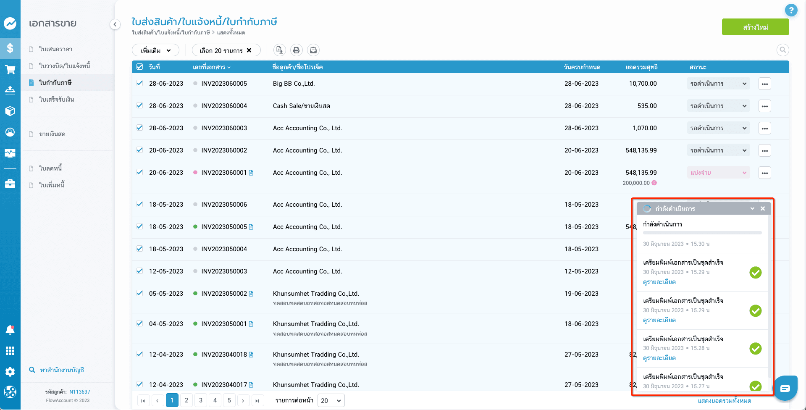Click attachment icon beside INV2023060001
Screen dimensions: 806x410
pos(251,173)
